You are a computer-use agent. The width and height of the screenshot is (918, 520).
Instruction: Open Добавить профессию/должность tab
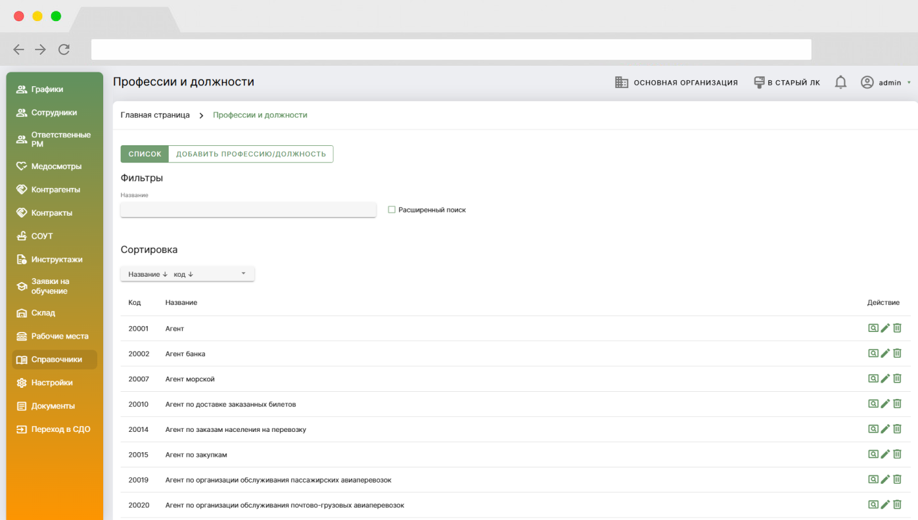(251, 154)
